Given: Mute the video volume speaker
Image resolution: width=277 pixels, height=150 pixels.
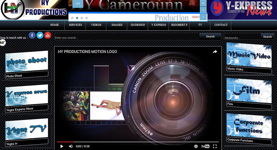Looking at the screenshot, I should (x=71, y=146).
